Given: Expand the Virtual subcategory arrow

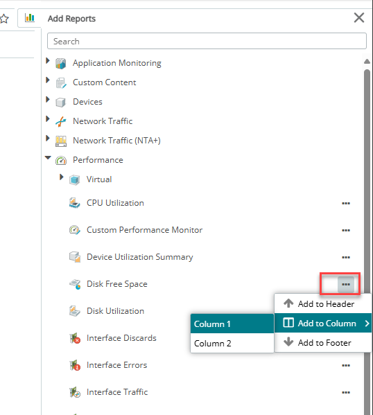Looking at the screenshot, I should (x=62, y=177).
